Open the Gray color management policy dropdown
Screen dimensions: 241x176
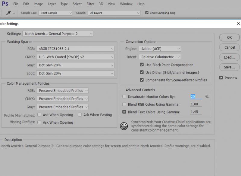point(62,107)
